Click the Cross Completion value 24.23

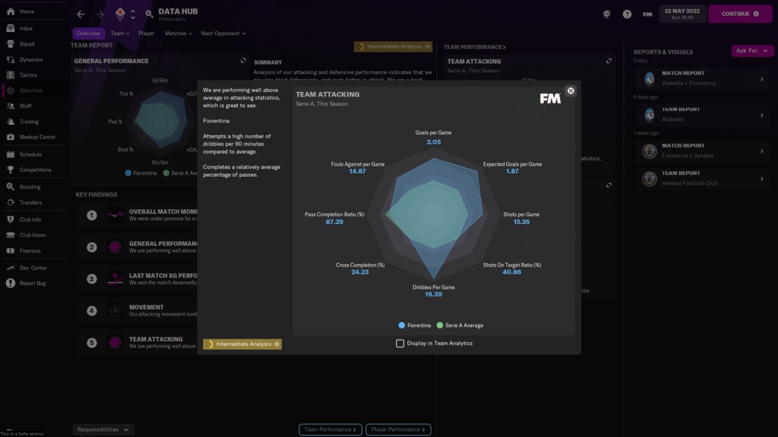360,272
